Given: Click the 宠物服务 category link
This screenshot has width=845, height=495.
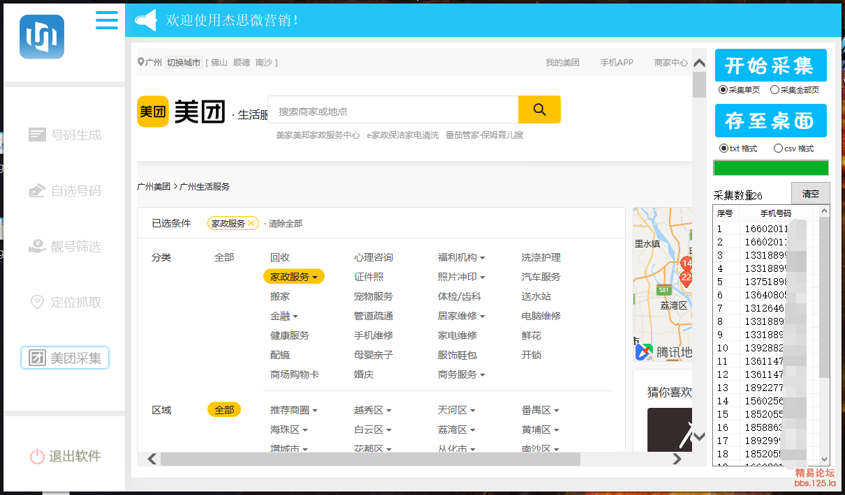Looking at the screenshot, I should pos(374,296).
